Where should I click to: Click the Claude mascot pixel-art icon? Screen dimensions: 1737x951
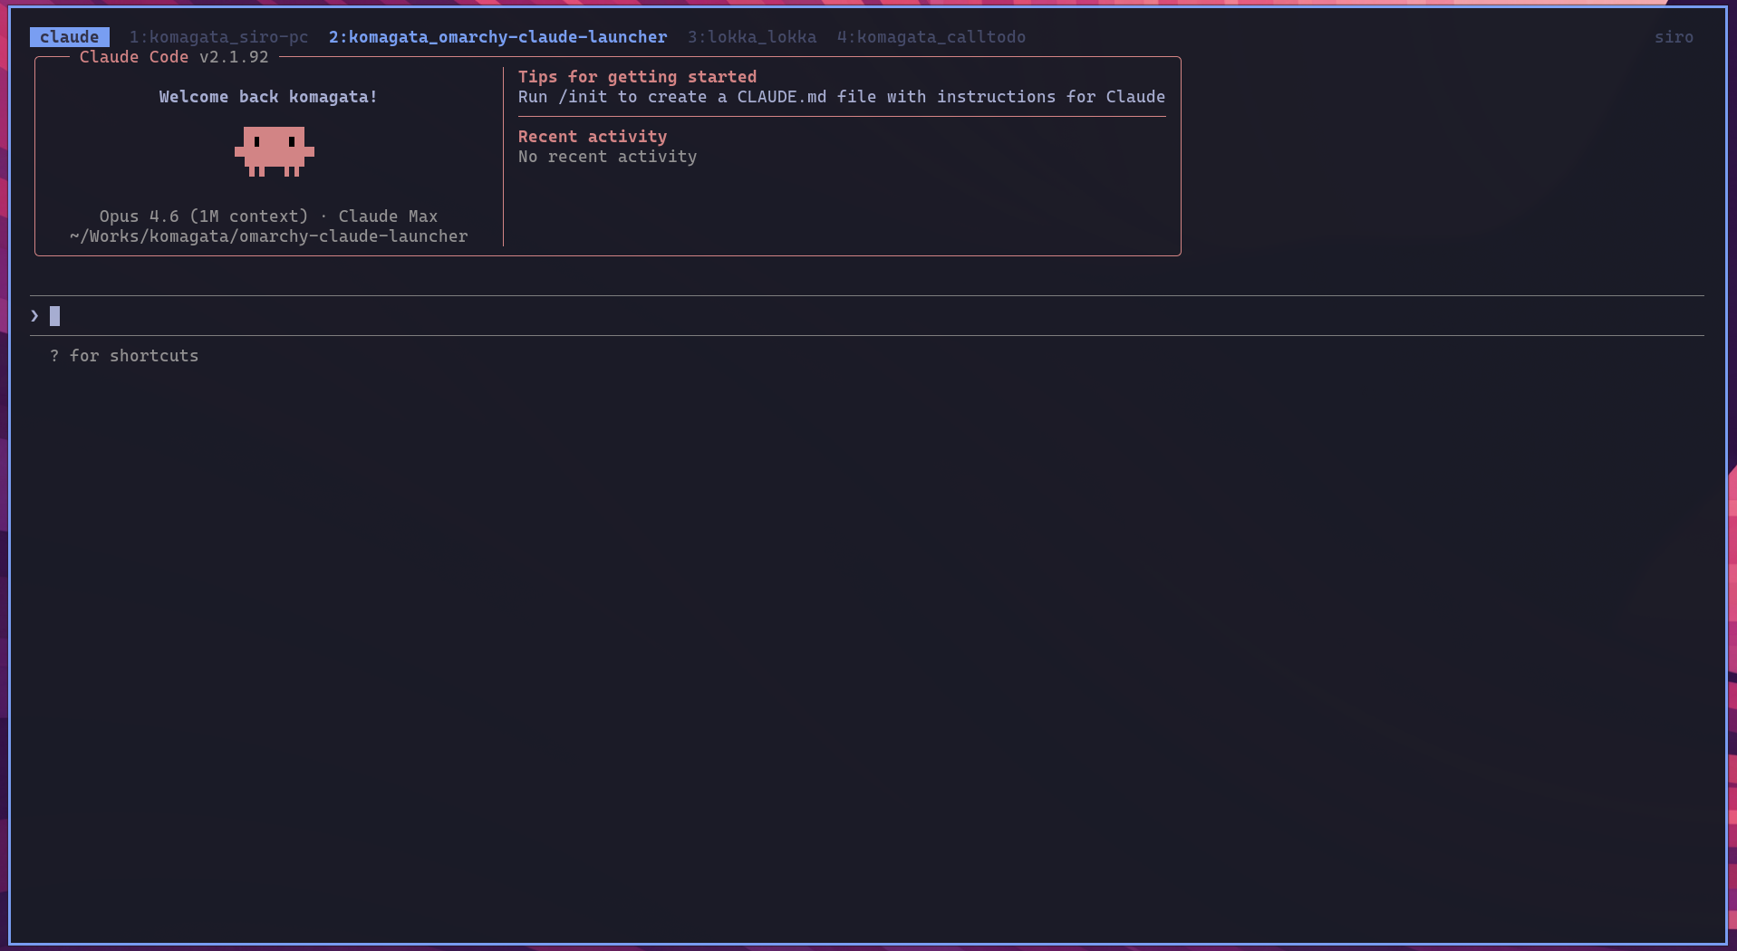click(x=274, y=151)
